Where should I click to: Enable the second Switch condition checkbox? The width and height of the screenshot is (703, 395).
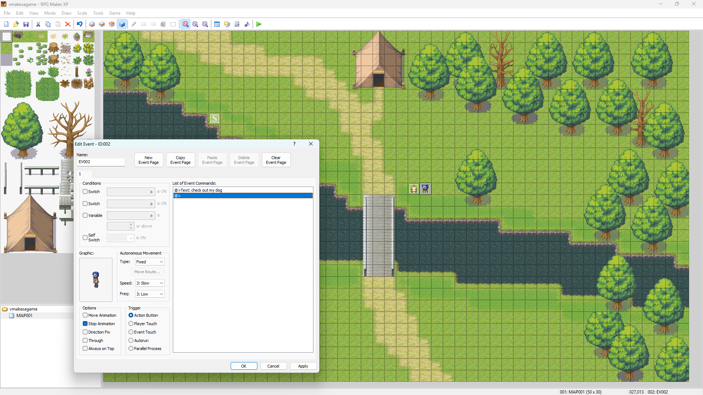85,204
